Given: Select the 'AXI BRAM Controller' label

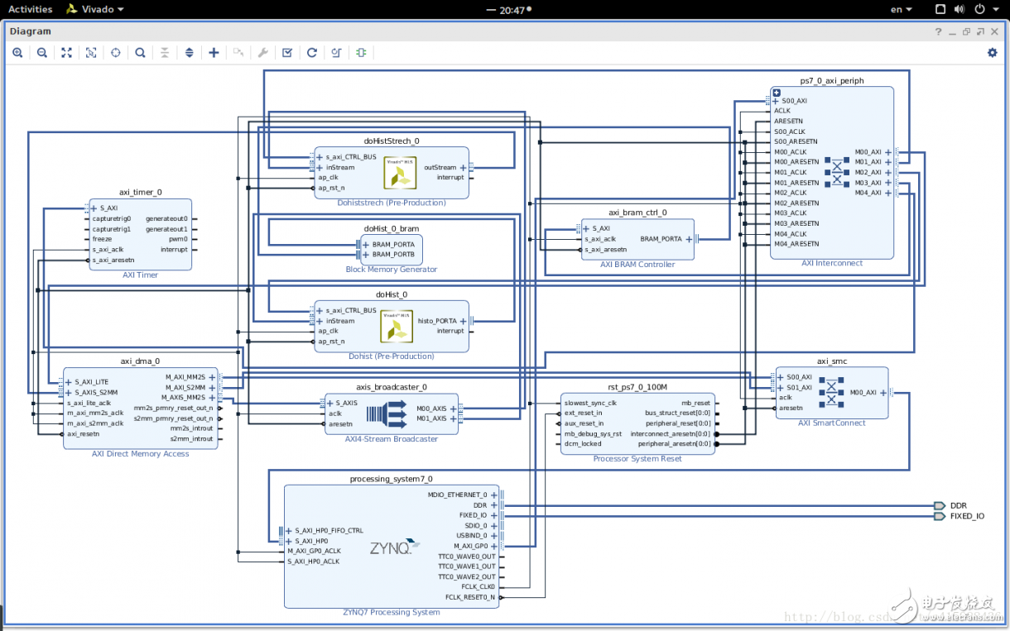Looking at the screenshot, I should [637, 265].
